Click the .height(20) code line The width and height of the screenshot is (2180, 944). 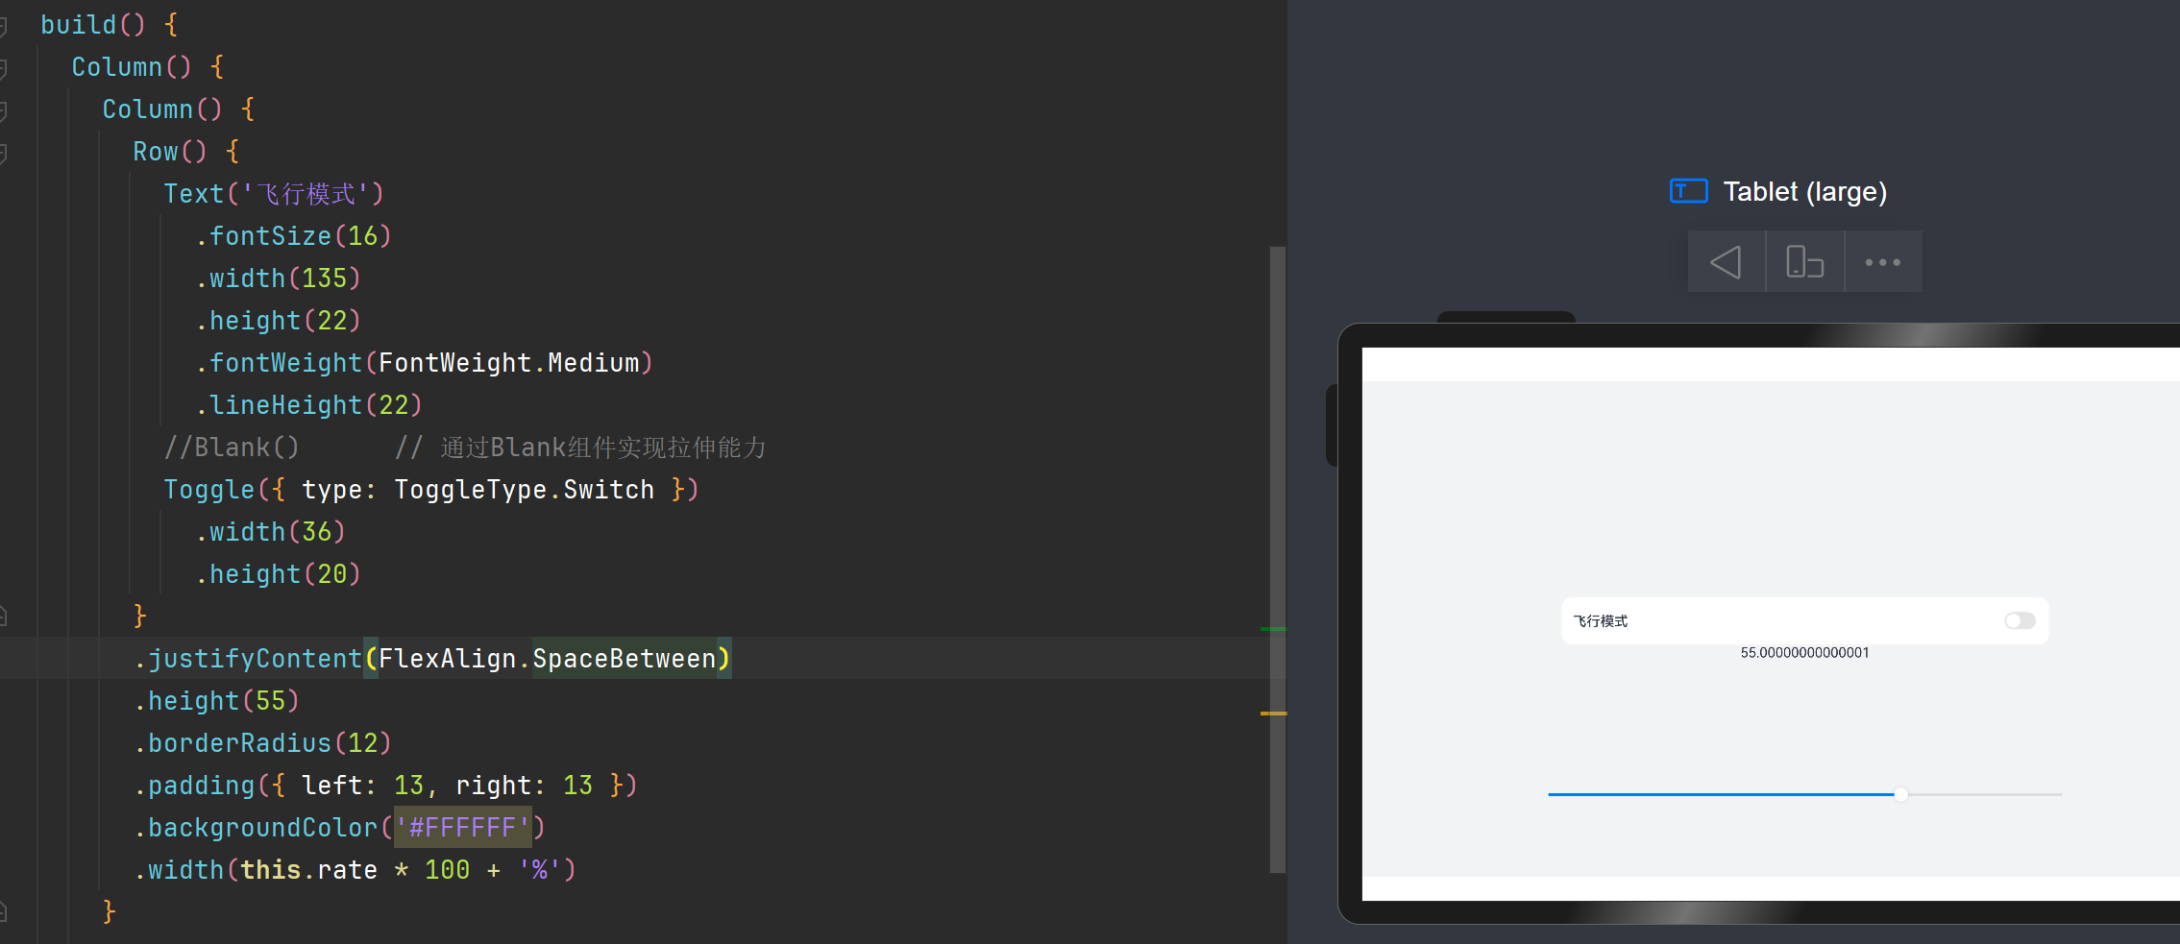[x=278, y=574]
